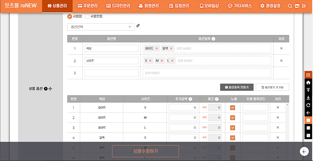Click stock link icon in 화이트 L row
Viewport: 313px width, 161px height.
[x=204, y=127]
